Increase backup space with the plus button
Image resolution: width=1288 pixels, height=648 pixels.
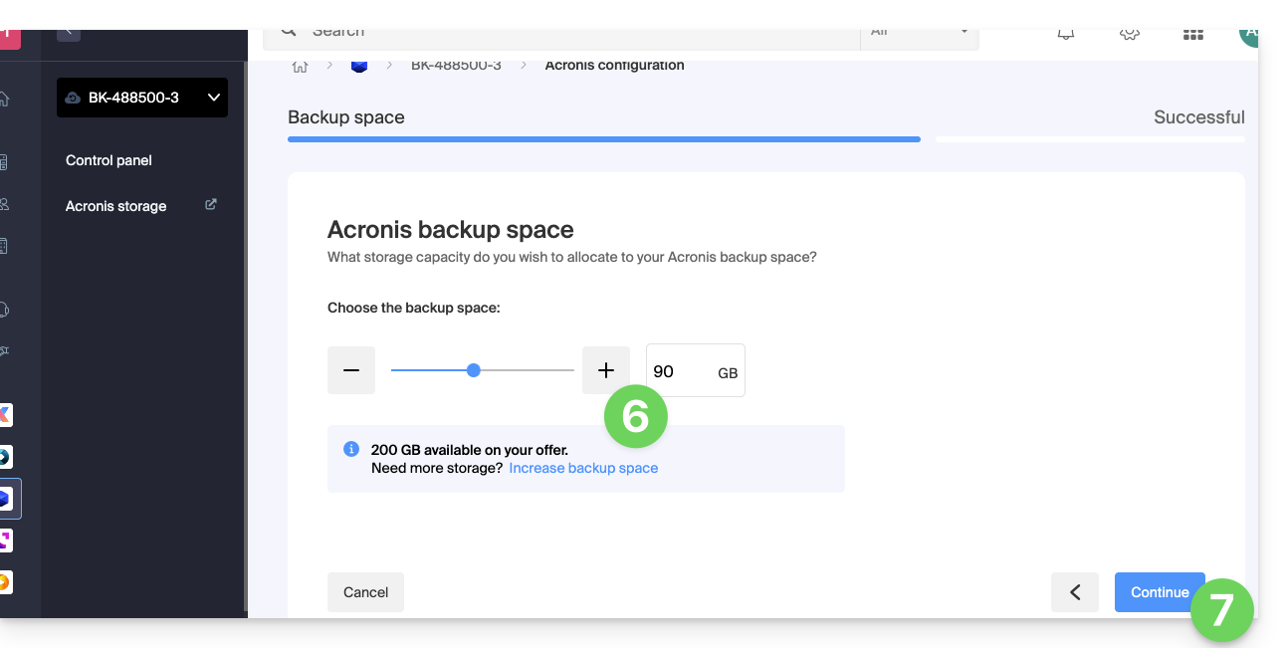(x=606, y=370)
